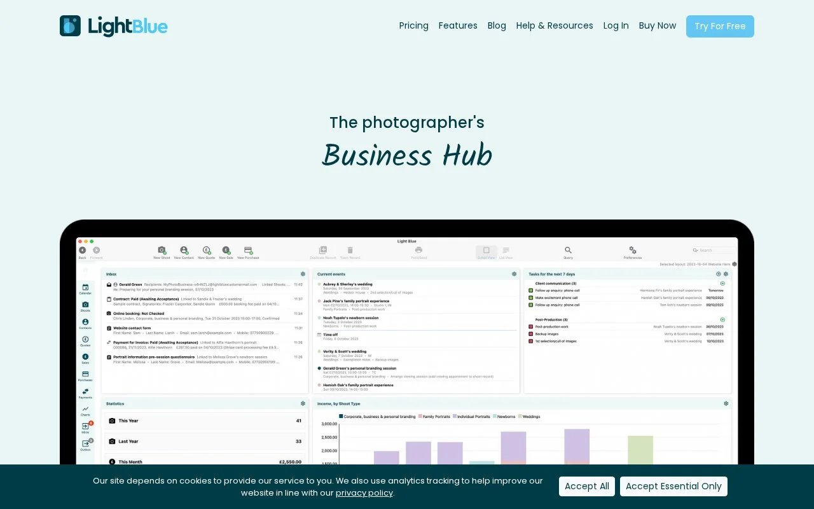
Task: Click the New Sale toolbar icon
Action: (226, 251)
